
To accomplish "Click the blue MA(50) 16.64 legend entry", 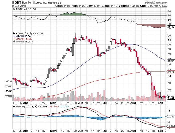I will tap(22, 36).
